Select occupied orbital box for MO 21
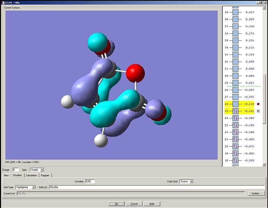Image resolution: width=268 pixels, height=208 pixels. (235, 139)
